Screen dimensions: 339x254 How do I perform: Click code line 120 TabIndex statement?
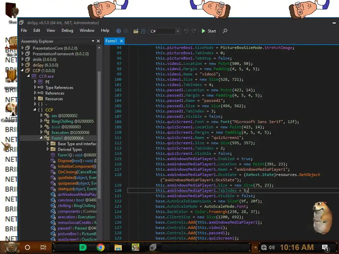point(202,190)
